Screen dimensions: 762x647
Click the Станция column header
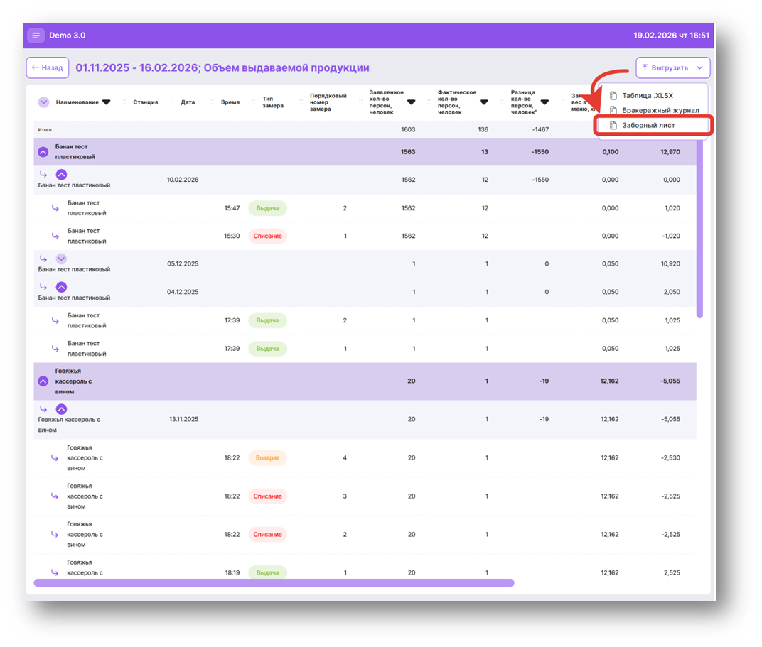click(x=145, y=102)
